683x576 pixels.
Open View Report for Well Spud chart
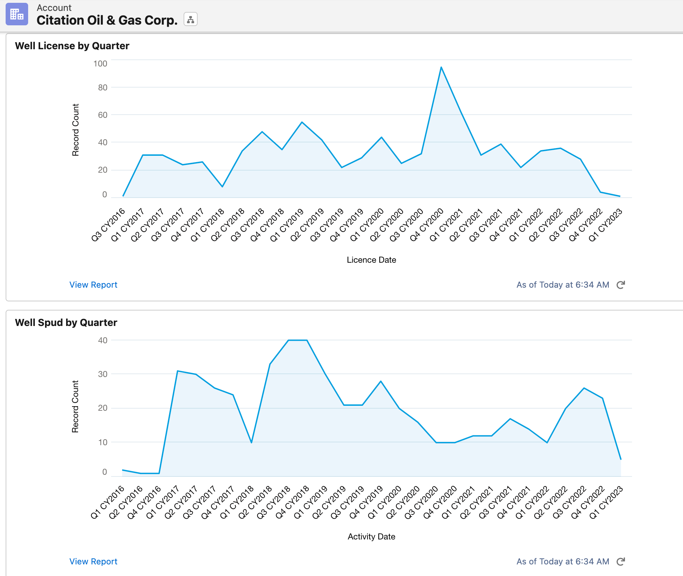[93, 562]
